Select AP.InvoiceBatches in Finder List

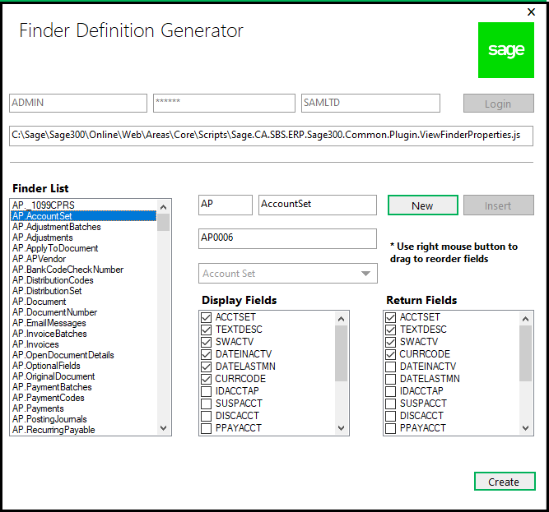tap(83, 334)
